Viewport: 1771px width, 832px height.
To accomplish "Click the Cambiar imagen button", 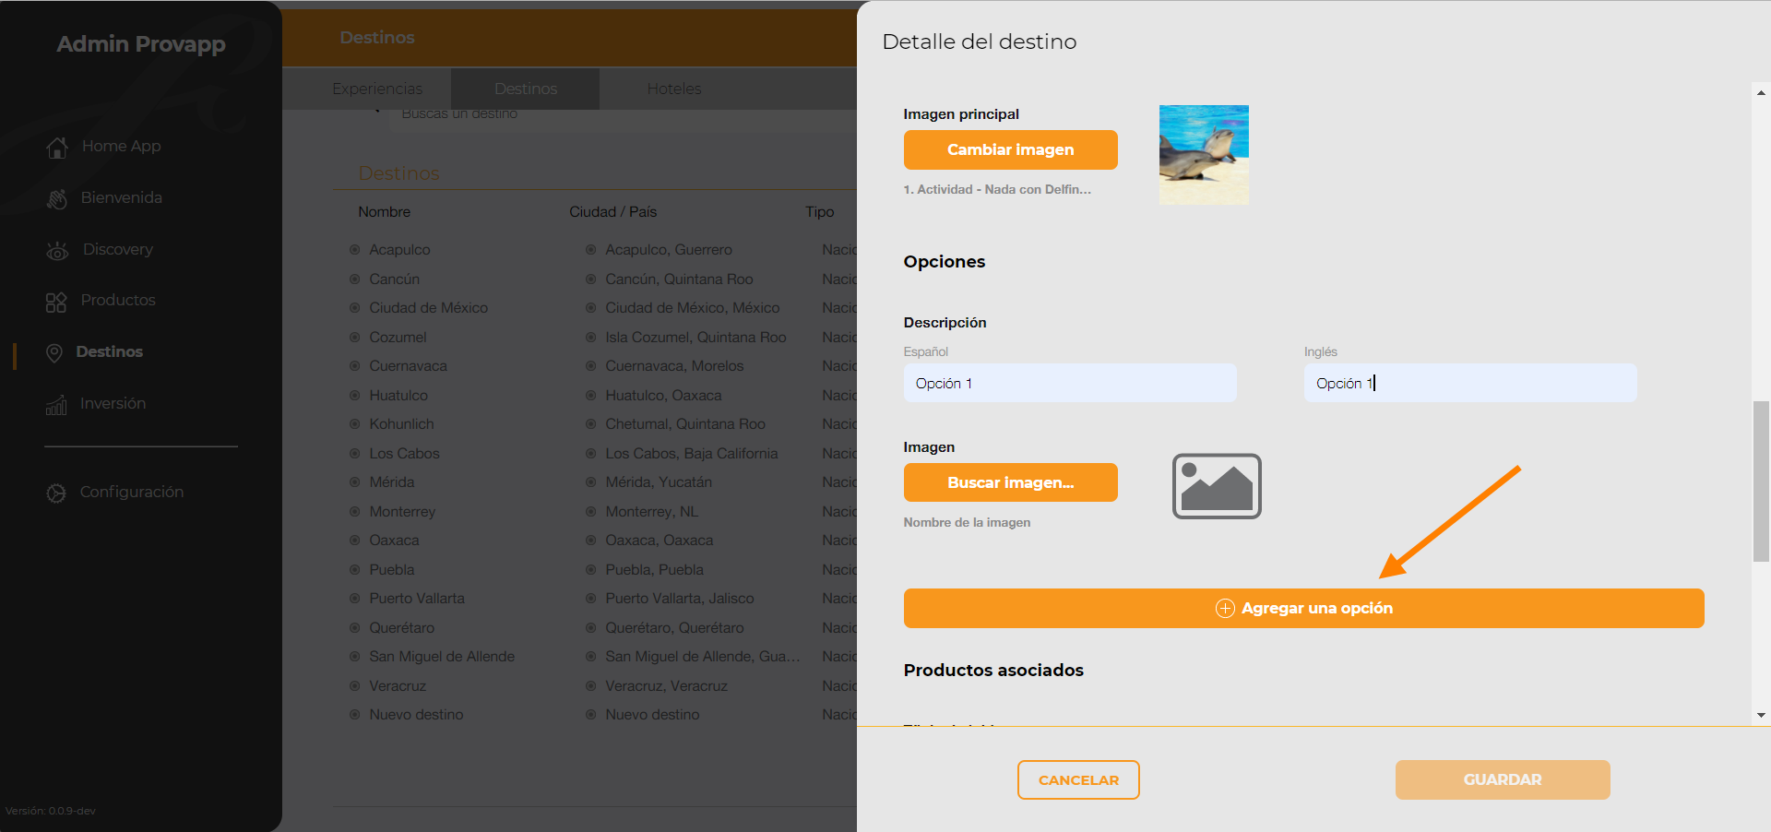I will [x=1011, y=149].
